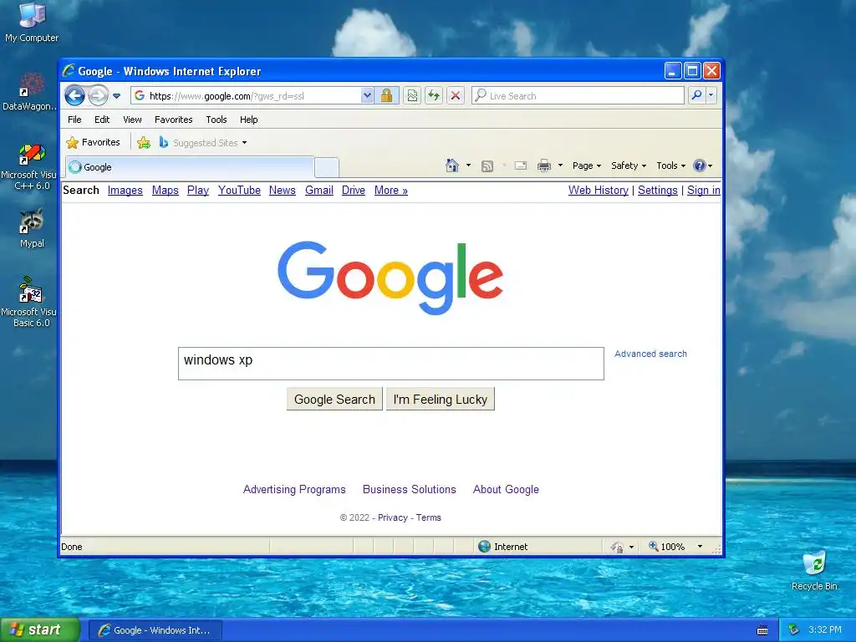Open the zoom level 100% control
The width and height of the screenshot is (856, 642).
[x=666, y=547]
